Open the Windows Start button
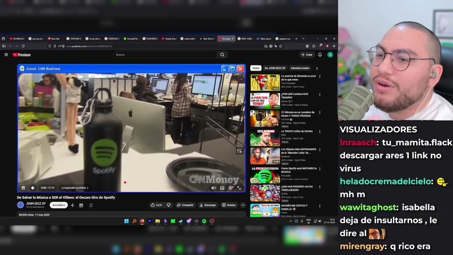The height and width of the screenshot is (255, 453). coord(126,221)
